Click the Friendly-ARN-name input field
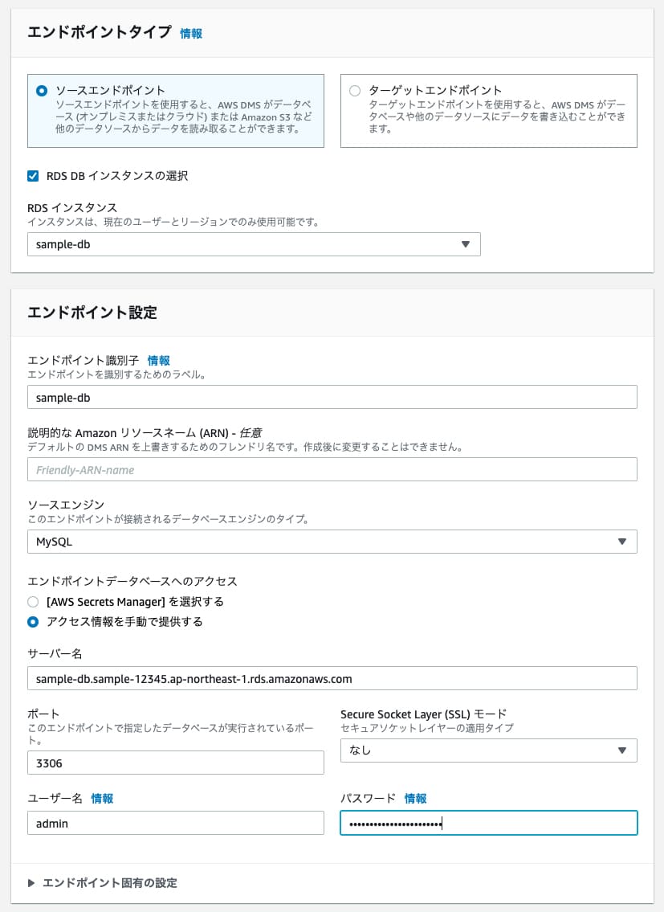Viewport: 664px width, 912px height. [332, 469]
